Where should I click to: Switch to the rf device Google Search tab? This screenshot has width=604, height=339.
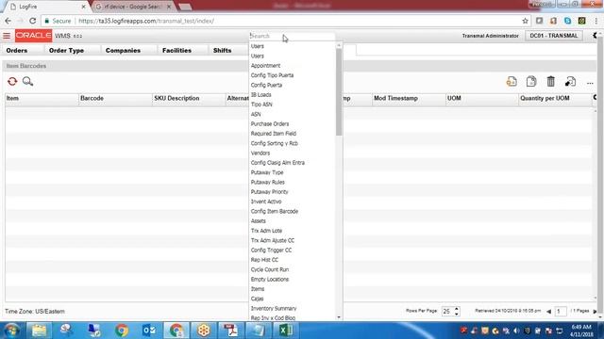pos(132,7)
